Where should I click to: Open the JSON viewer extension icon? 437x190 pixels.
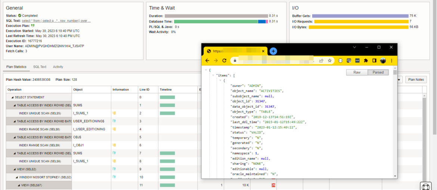coord(340,61)
